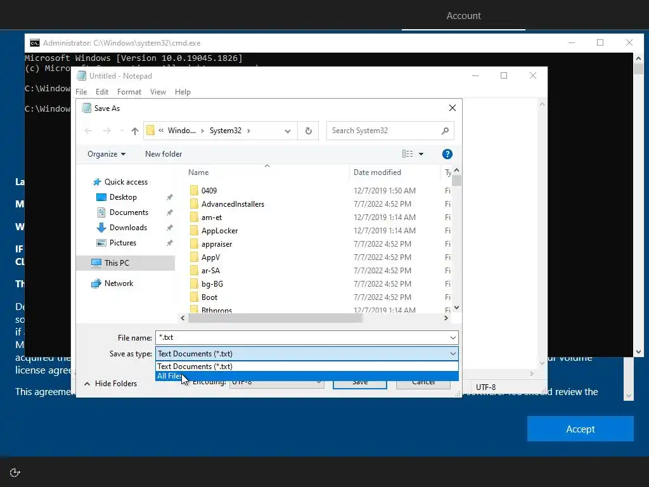649x487 pixels.
Task: Select the am-et folder
Action: pyautogui.click(x=212, y=218)
